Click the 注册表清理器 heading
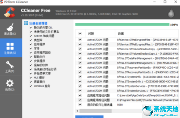 coord(38,23)
